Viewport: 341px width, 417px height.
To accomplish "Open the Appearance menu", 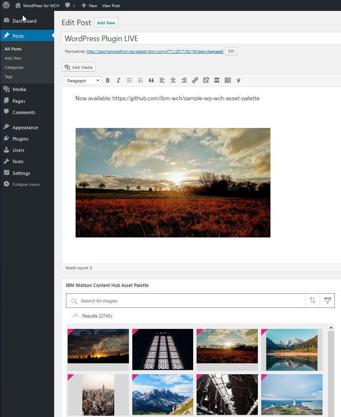I will point(27,128).
